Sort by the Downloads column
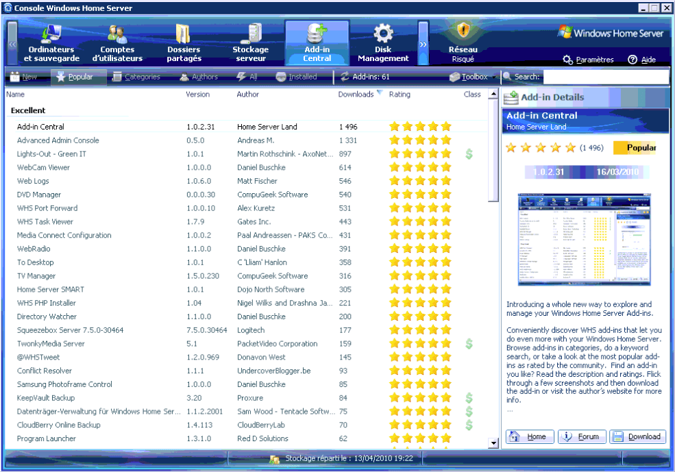The width and height of the screenshot is (675, 472). (x=356, y=95)
